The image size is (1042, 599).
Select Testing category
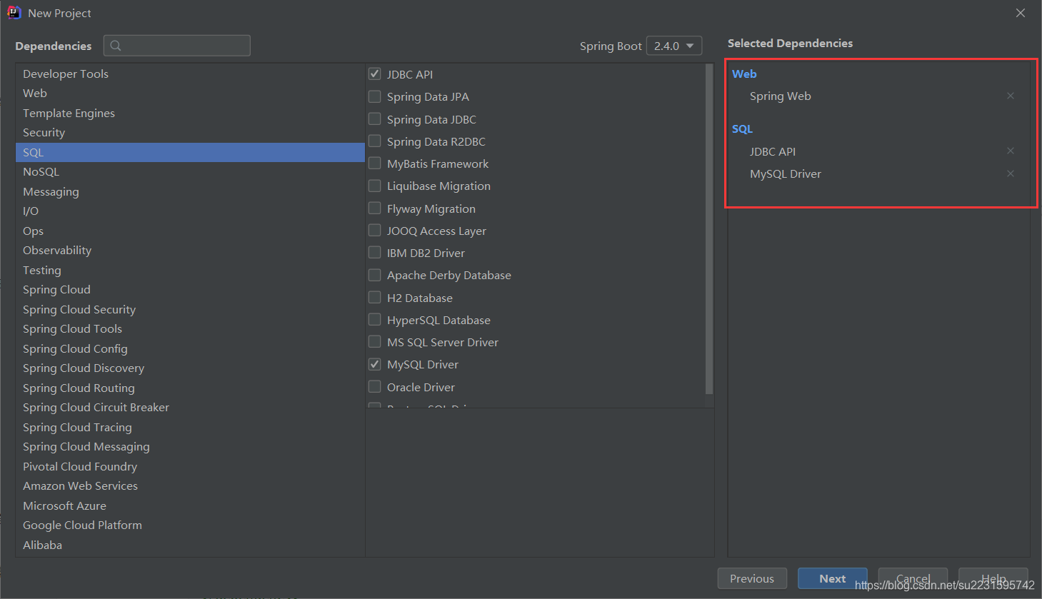tap(190, 270)
